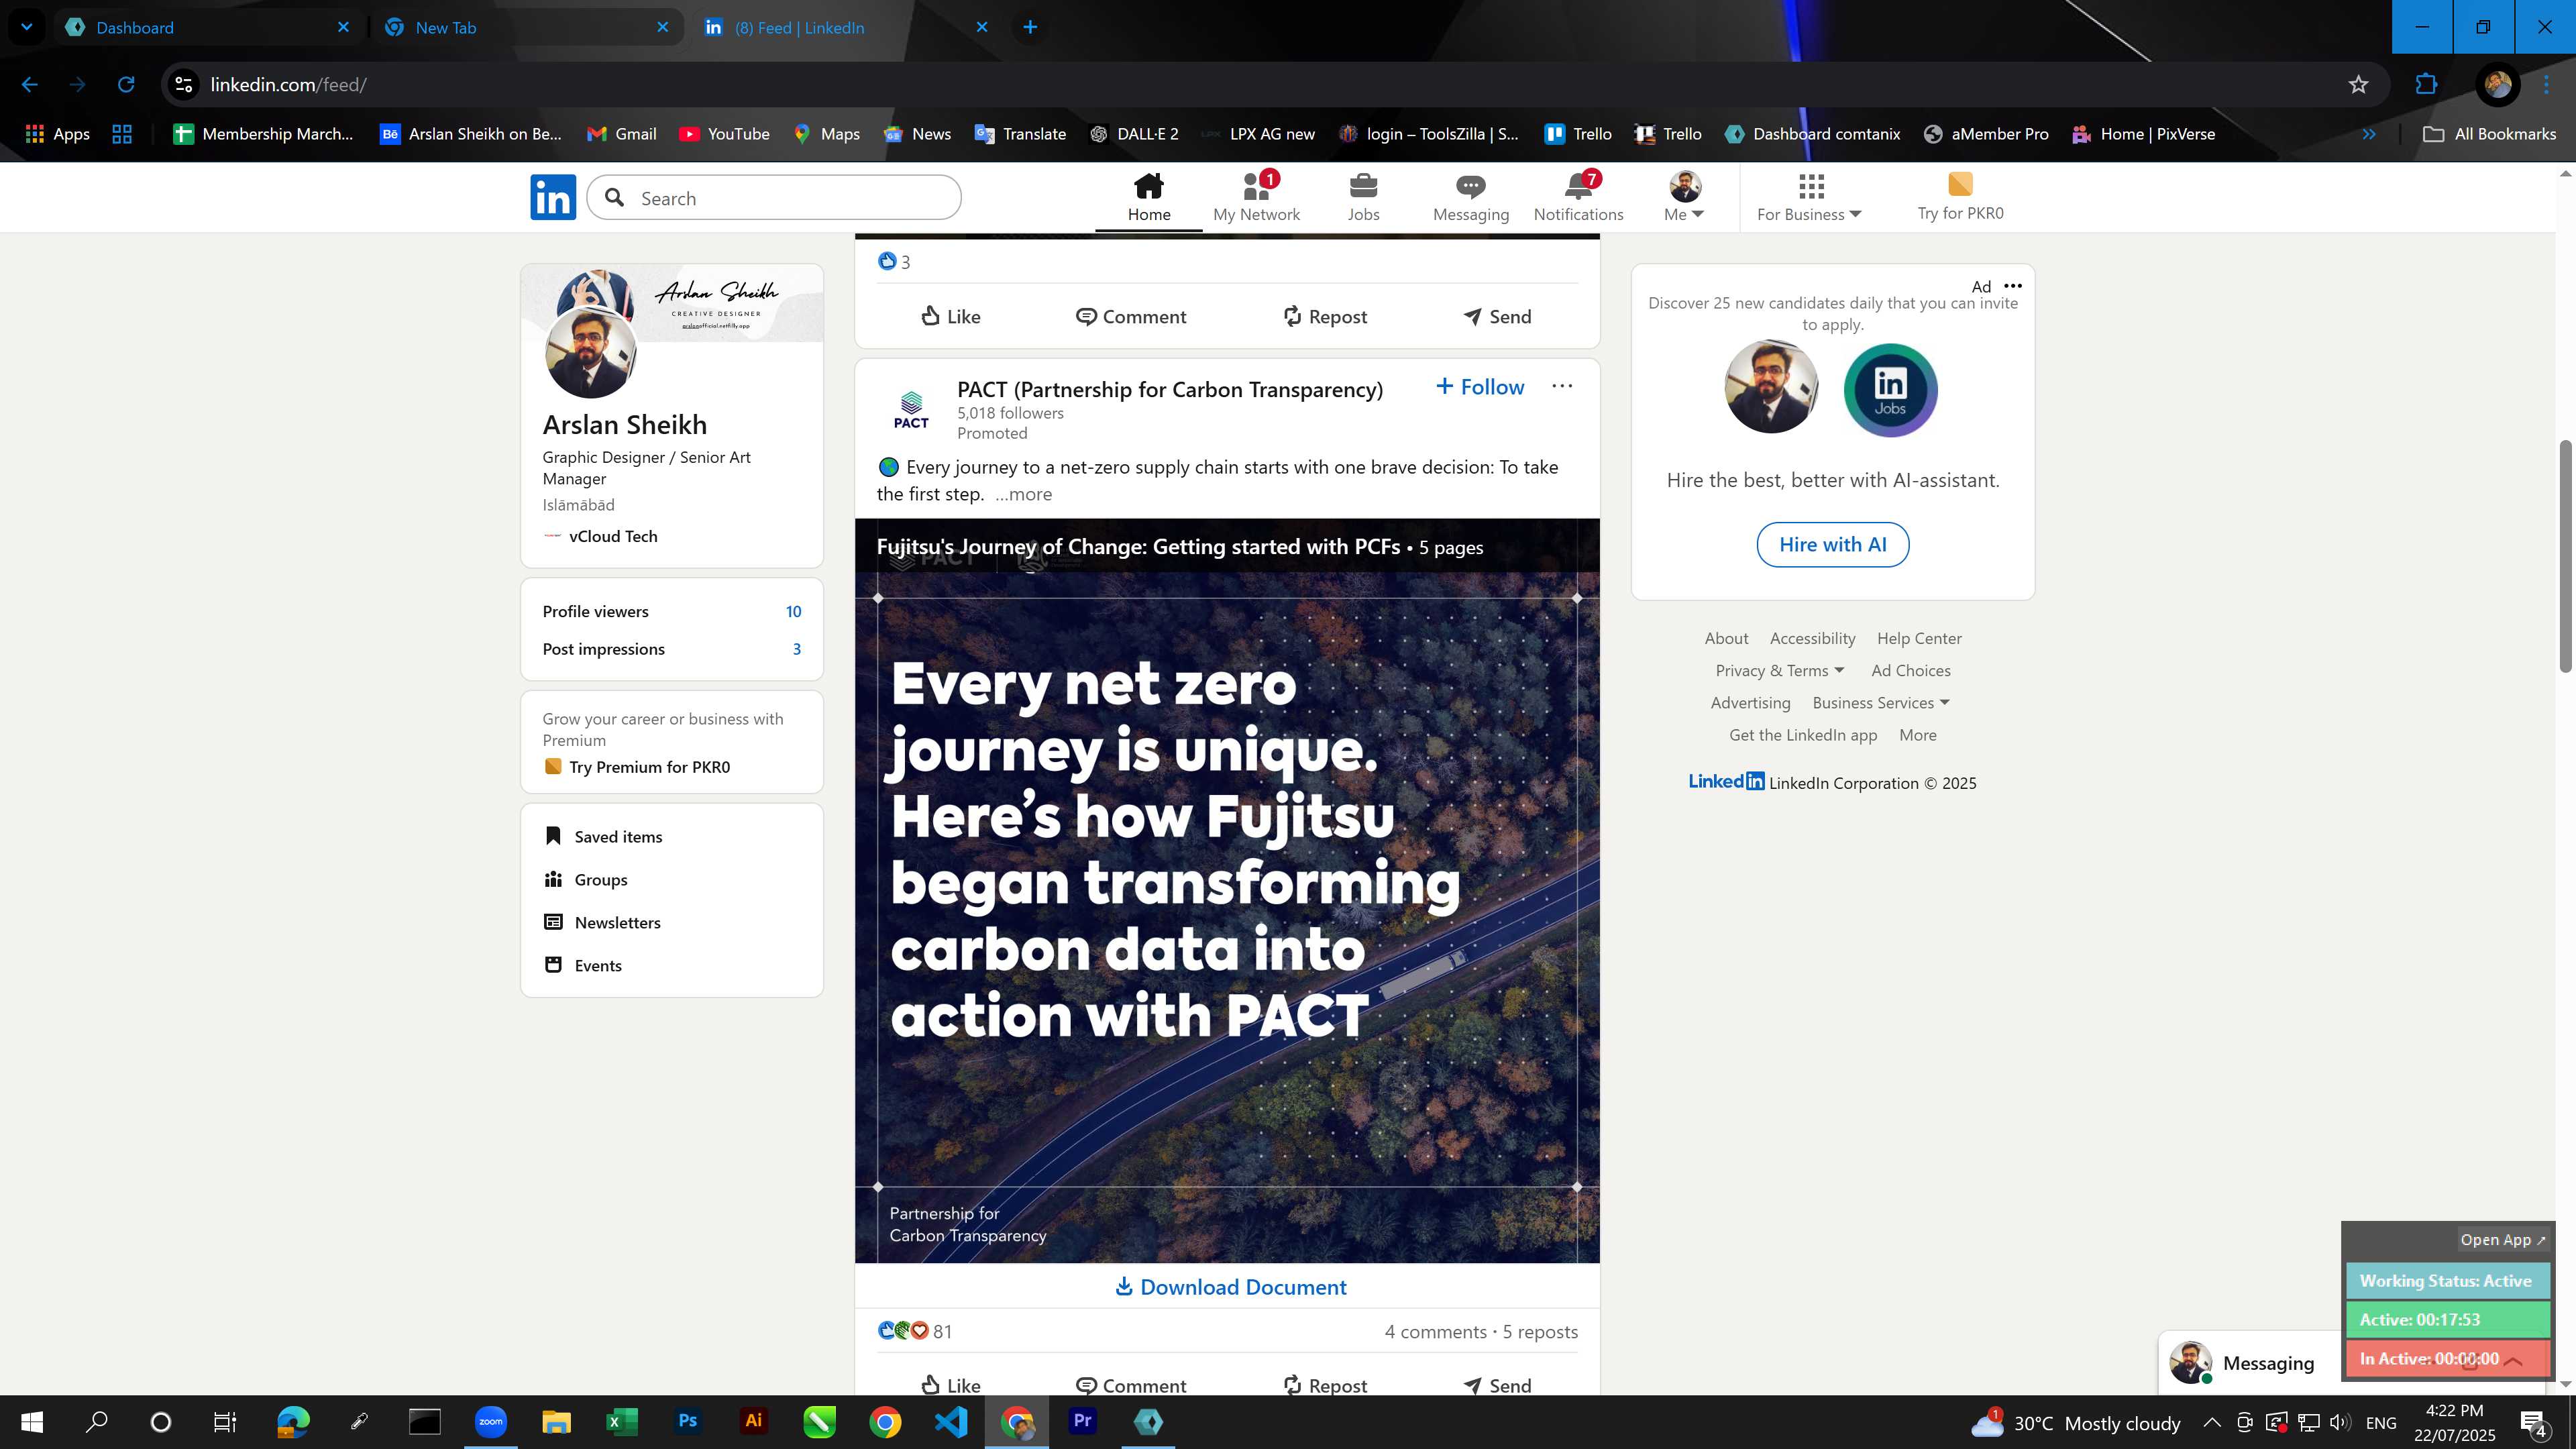Open Help Center footer link
The width and height of the screenshot is (2576, 1449).
click(x=1918, y=638)
